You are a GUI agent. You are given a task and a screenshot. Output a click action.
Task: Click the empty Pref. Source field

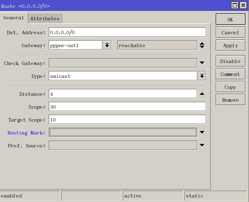tap(123, 145)
